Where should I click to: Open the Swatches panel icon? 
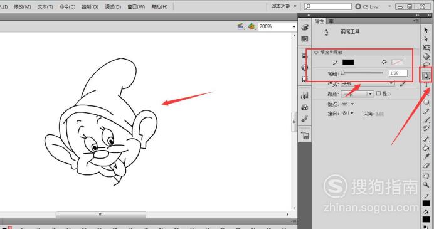(x=304, y=39)
